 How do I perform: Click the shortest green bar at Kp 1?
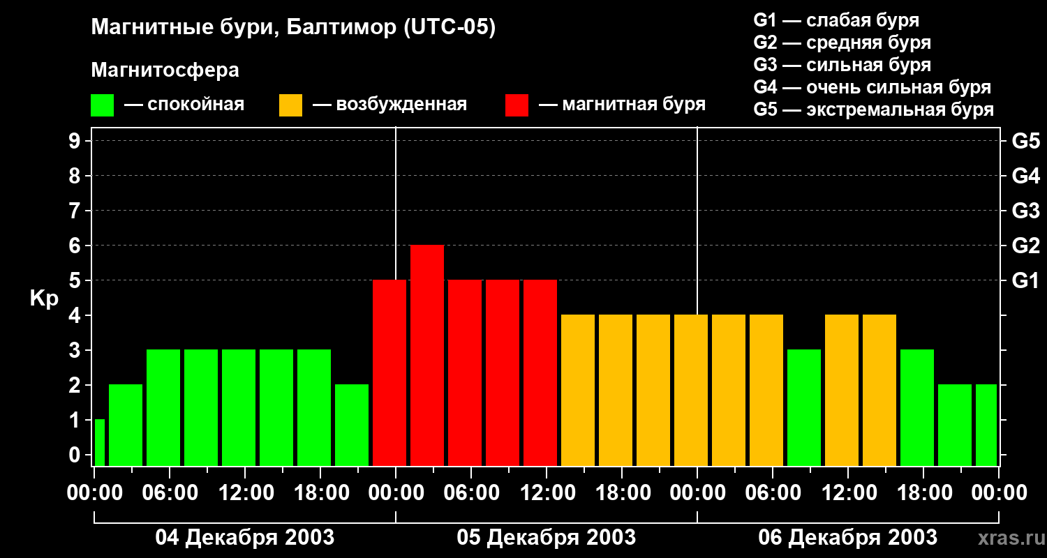[100, 443]
